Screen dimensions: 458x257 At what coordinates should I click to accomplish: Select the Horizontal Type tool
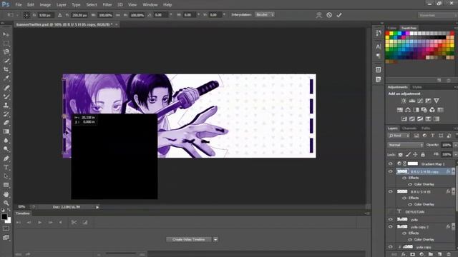pyautogui.click(x=6, y=167)
